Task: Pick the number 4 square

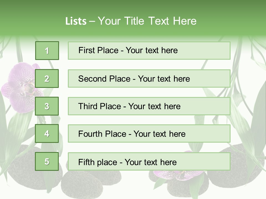Action: 47,133
